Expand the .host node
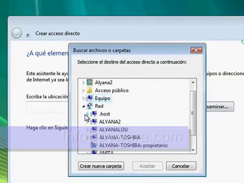The width and height of the screenshot is (244, 183). [87, 114]
